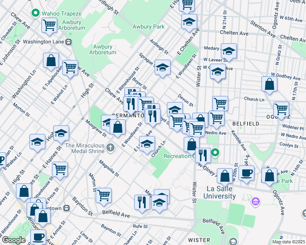Click the 'Rufe St' street label
306x245 pixels.
click(x=140, y=226)
